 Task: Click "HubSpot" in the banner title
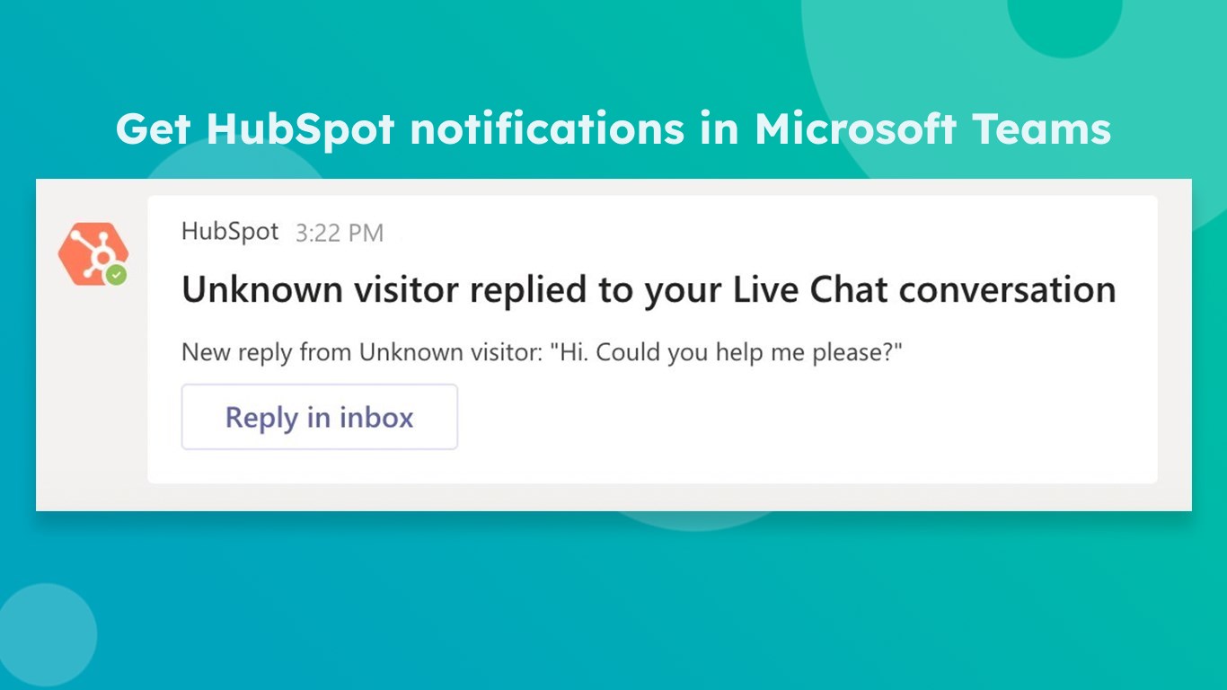coord(301,129)
